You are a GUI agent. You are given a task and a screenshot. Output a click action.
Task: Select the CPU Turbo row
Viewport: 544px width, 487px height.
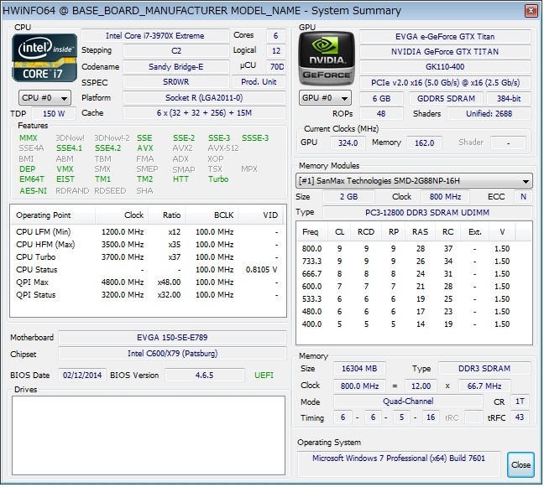(148, 257)
